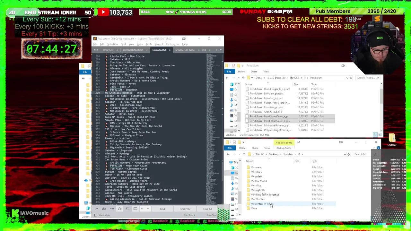Select the Metallica folder

tap(256, 185)
